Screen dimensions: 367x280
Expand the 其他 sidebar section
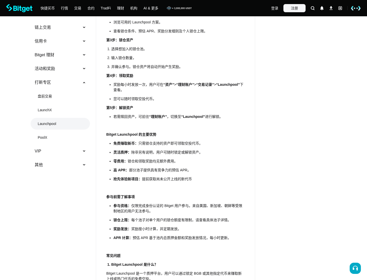click(x=60, y=165)
